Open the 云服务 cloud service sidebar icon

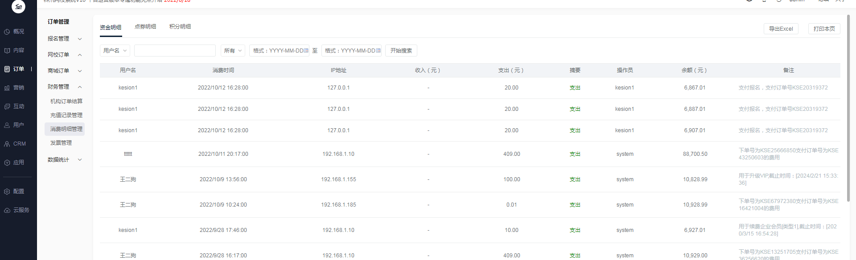[7, 210]
